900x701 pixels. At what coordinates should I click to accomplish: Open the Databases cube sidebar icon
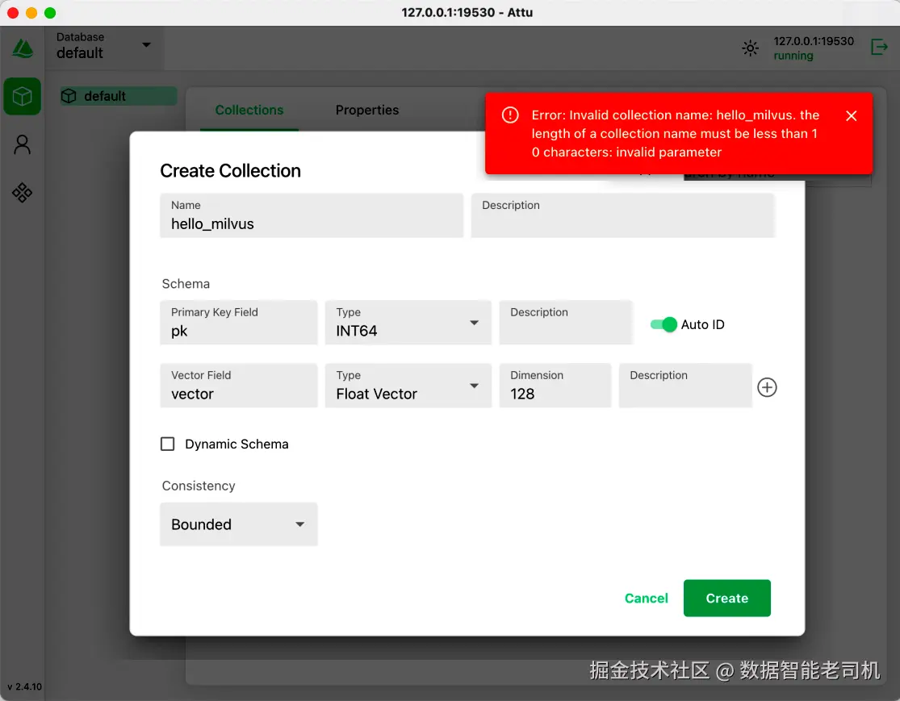coord(23,96)
